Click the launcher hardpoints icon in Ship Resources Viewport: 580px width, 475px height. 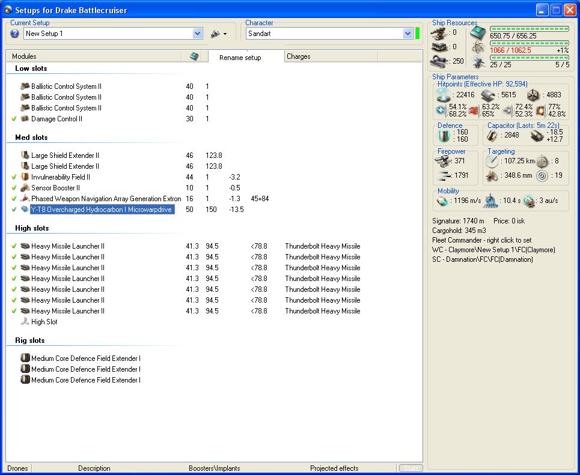point(439,47)
